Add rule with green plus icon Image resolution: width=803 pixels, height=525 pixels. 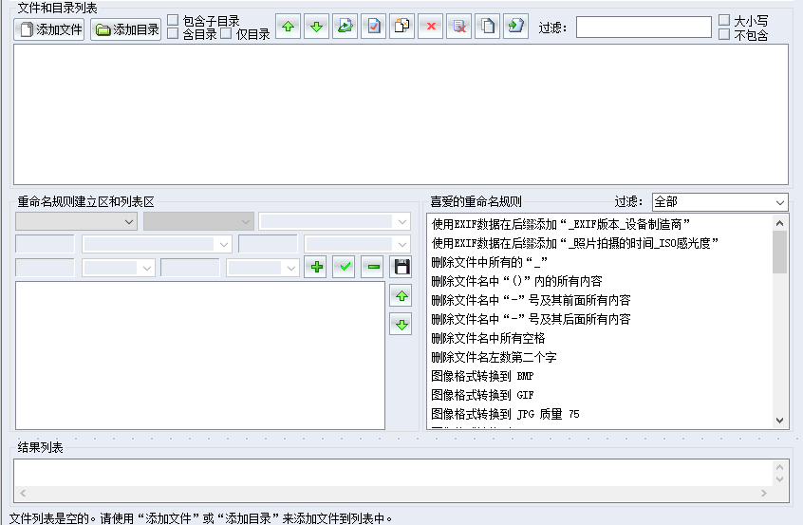coord(316,267)
